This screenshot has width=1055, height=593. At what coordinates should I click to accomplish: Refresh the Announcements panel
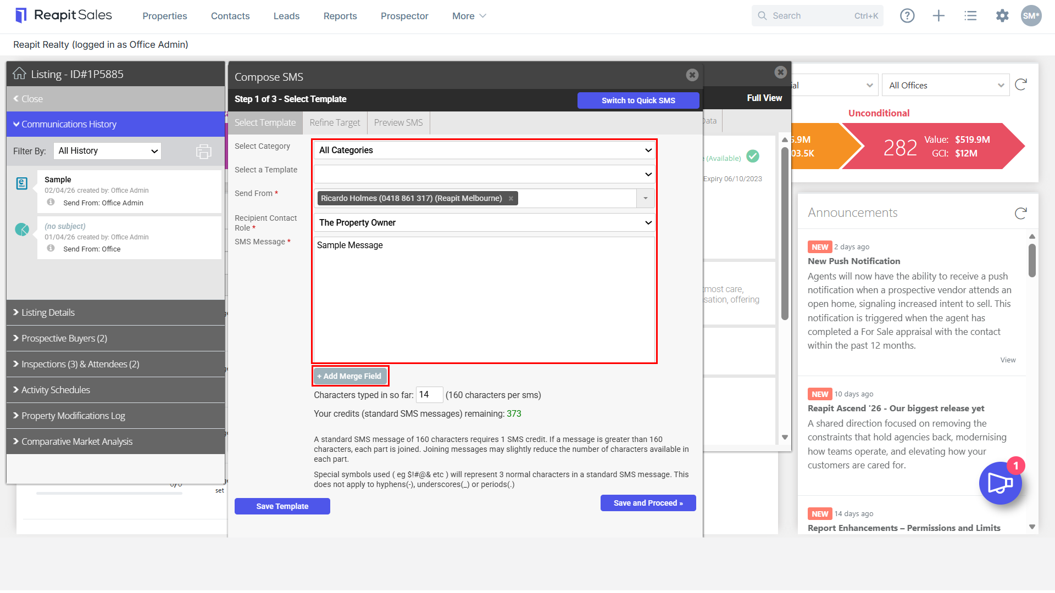pyautogui.click(x=1021, y=213)
